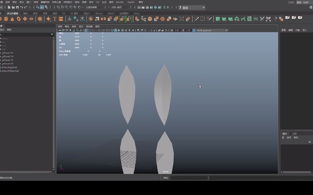
Task: Open the channel box 通道 menu
Action: tap(283, 30)
